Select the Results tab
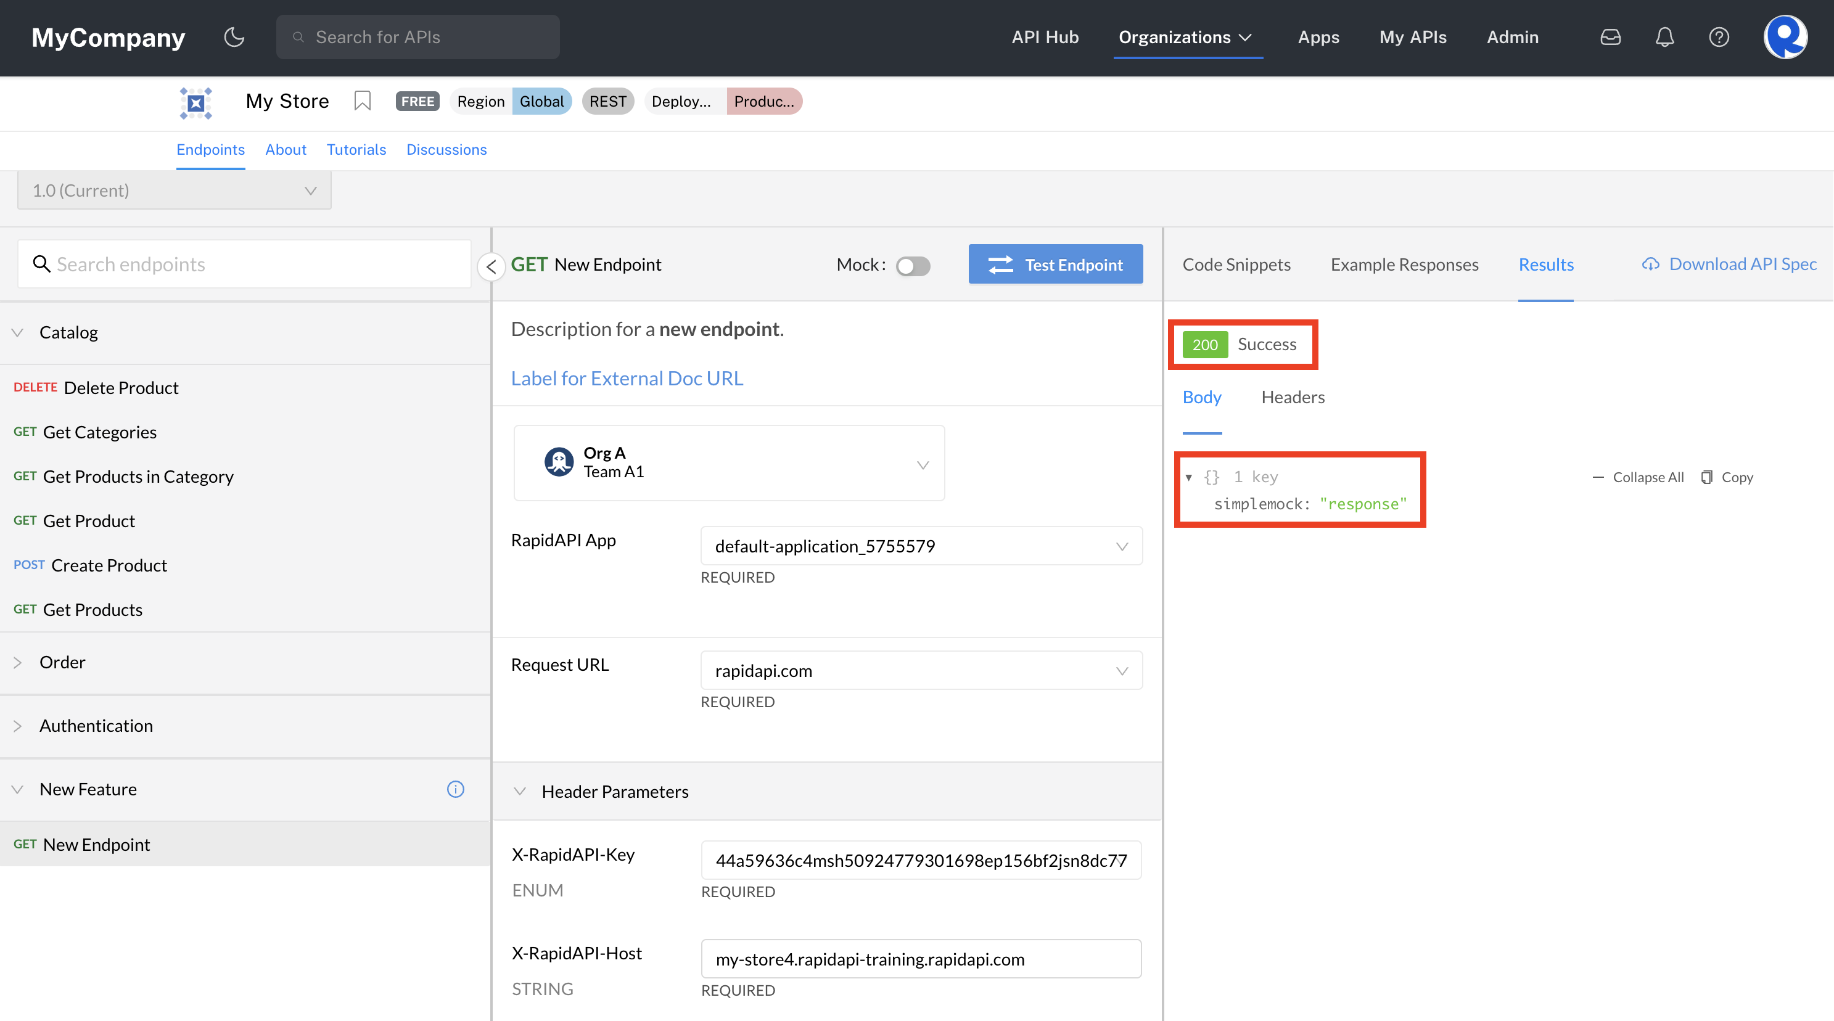This screenshot has width=1834, height=1021. (x=1545, y=265)
